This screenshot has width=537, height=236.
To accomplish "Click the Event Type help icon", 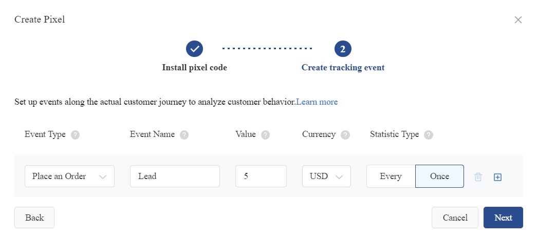I will (x=76, y=135).
